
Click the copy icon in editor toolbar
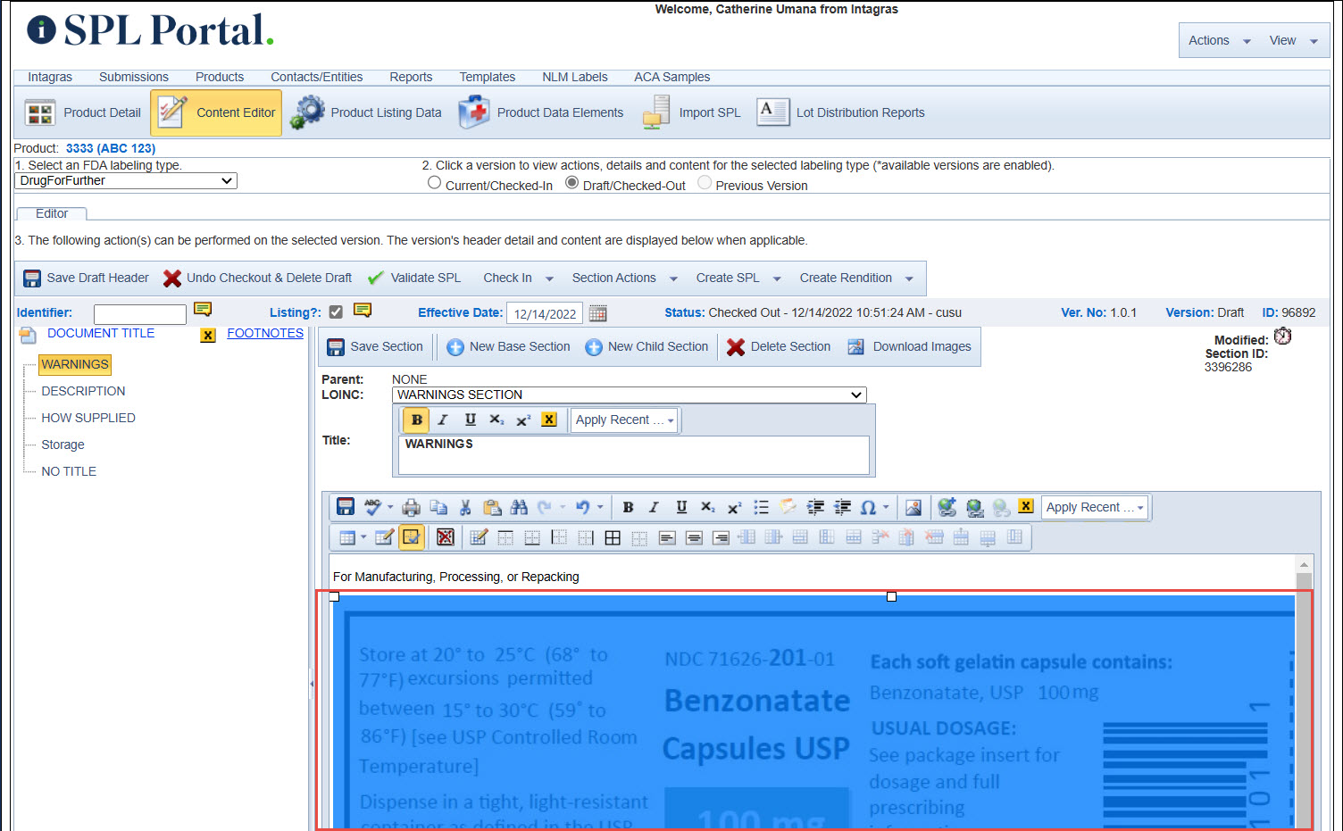click(438, 507)
